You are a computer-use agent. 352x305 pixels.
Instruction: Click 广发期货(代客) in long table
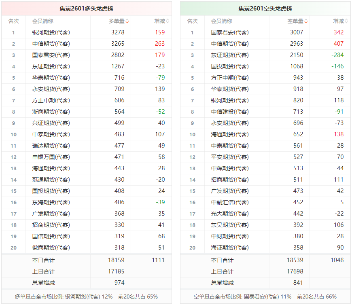pos(51,214)
